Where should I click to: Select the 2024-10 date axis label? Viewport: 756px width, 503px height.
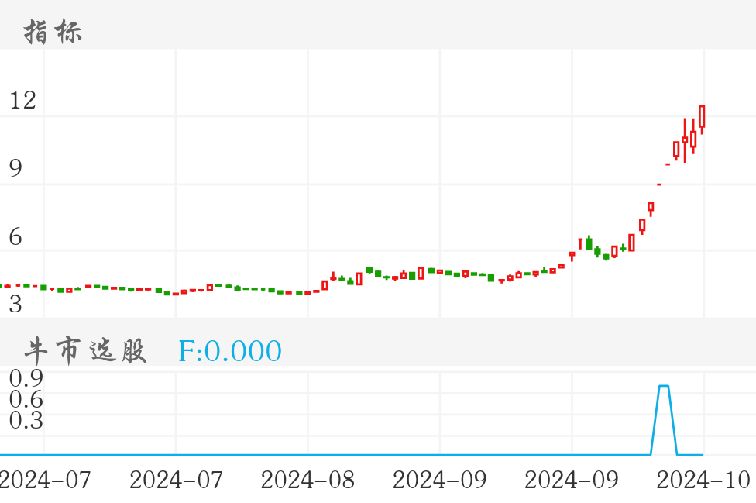703,481
